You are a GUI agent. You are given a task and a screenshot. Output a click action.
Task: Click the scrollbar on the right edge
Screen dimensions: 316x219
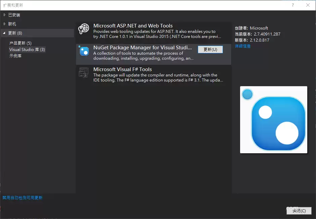point(314,101)
